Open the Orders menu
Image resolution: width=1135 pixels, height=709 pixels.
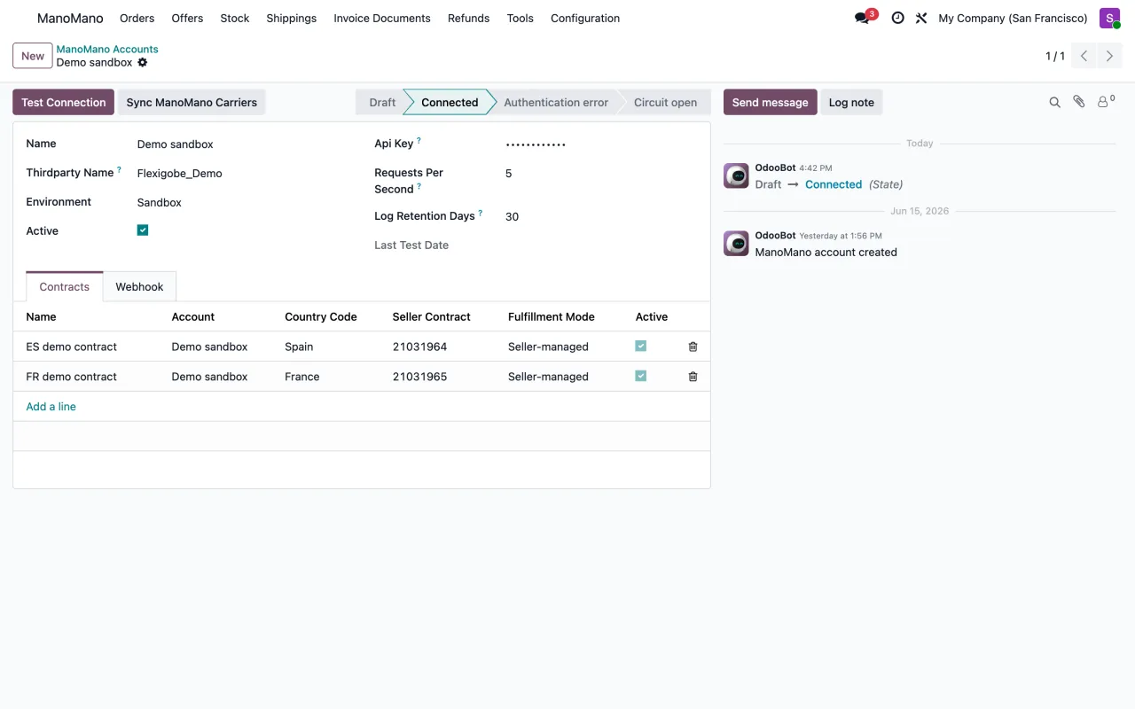[137, 18]
